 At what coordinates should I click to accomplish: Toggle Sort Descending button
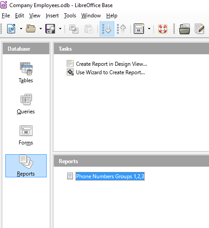pos(121,29)
